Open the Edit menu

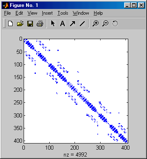(x=19, y=13)
